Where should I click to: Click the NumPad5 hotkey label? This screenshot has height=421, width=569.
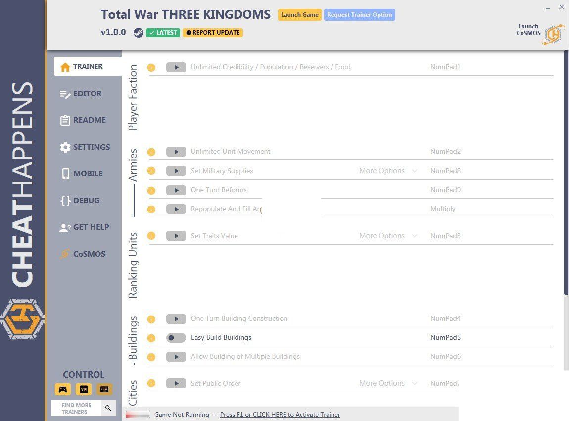click(445, 337)
